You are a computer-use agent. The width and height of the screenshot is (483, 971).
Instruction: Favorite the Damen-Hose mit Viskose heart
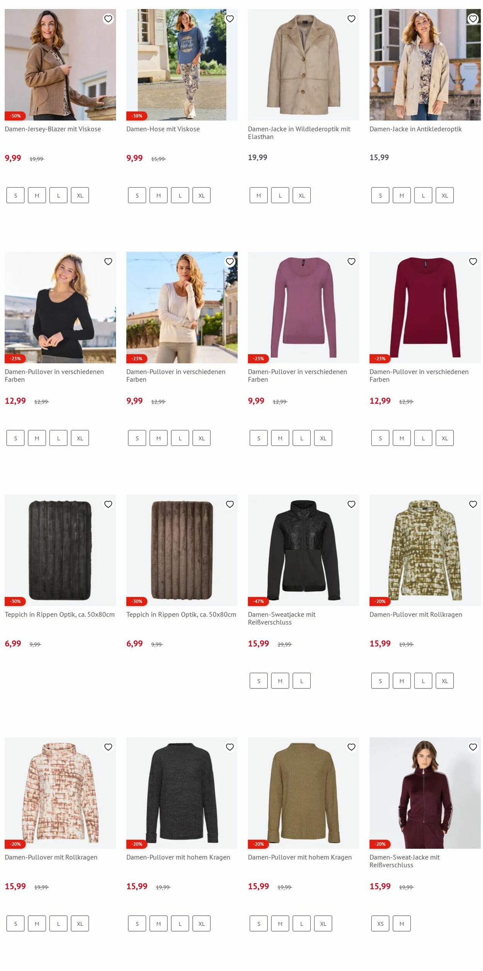230,19
